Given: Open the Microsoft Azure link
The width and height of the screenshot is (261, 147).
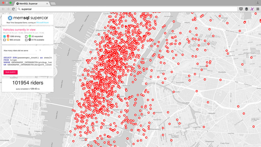Looking at the screenshot, I should (43, 22).
